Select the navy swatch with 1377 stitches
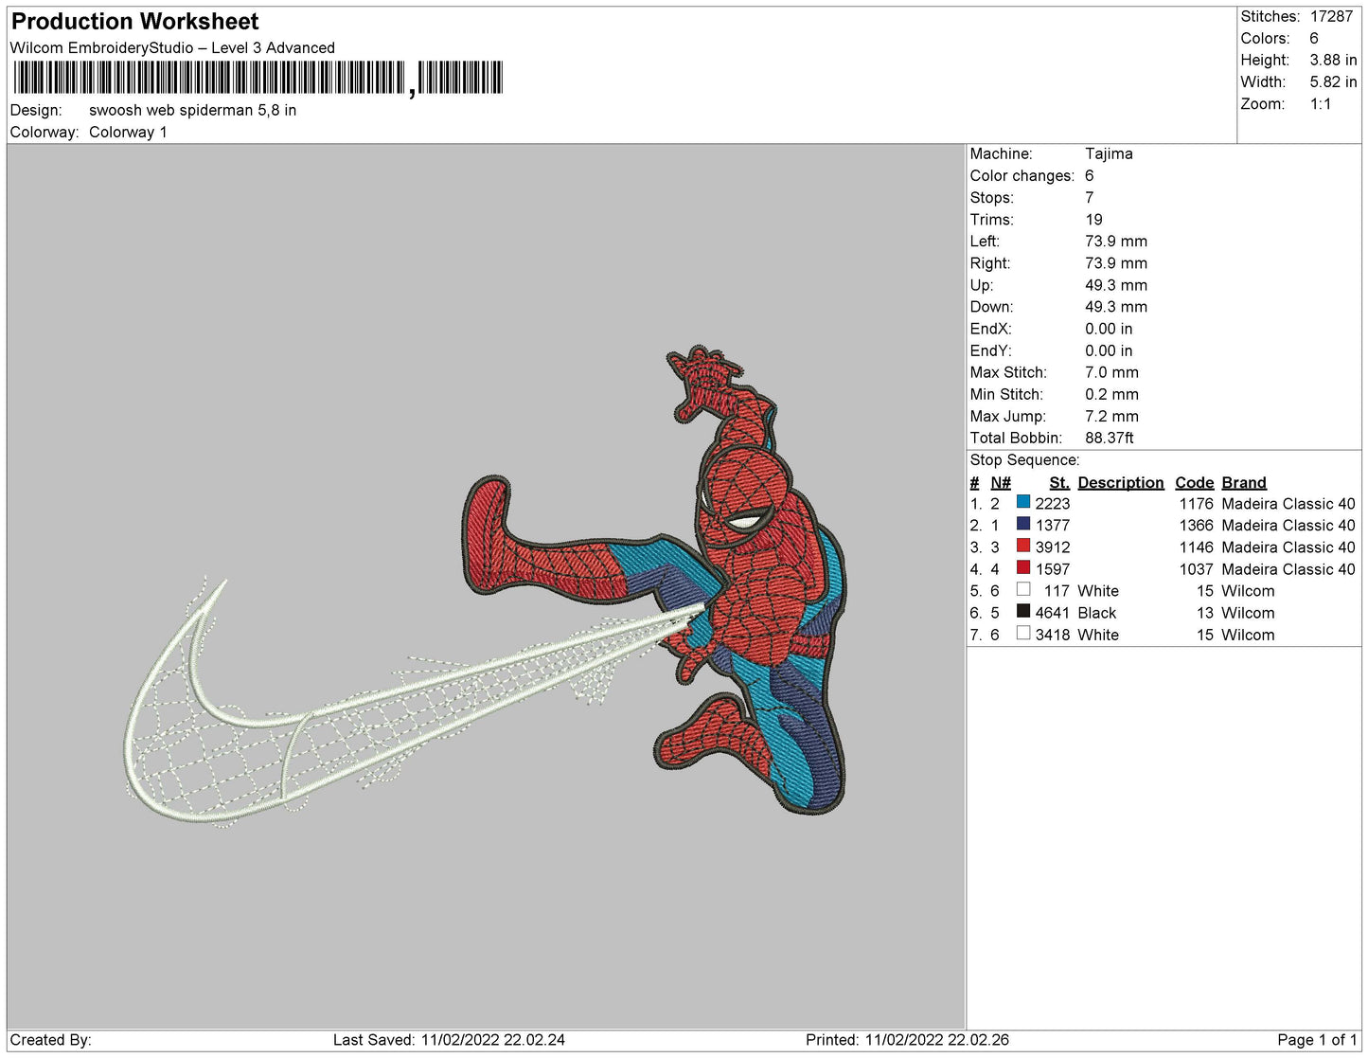 point(1022,524)
